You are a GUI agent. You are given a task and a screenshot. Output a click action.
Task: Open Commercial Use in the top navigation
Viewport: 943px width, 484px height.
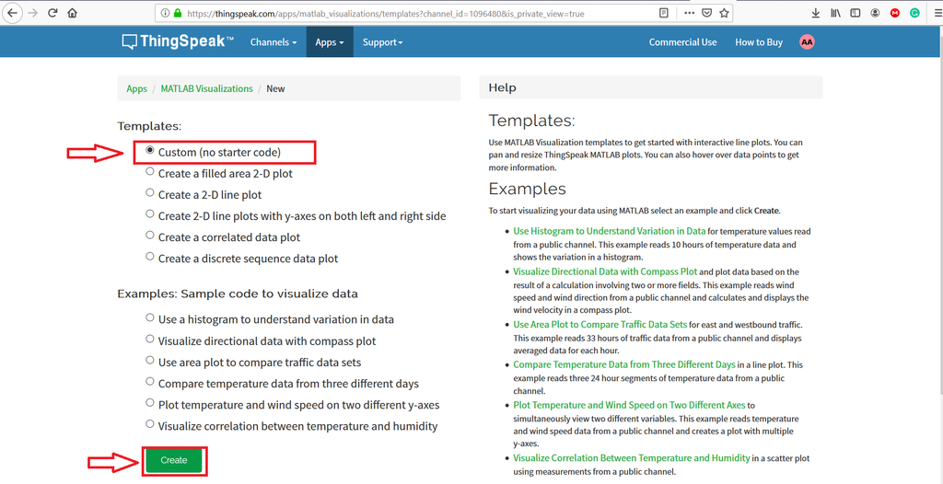(x=682, y=42)
